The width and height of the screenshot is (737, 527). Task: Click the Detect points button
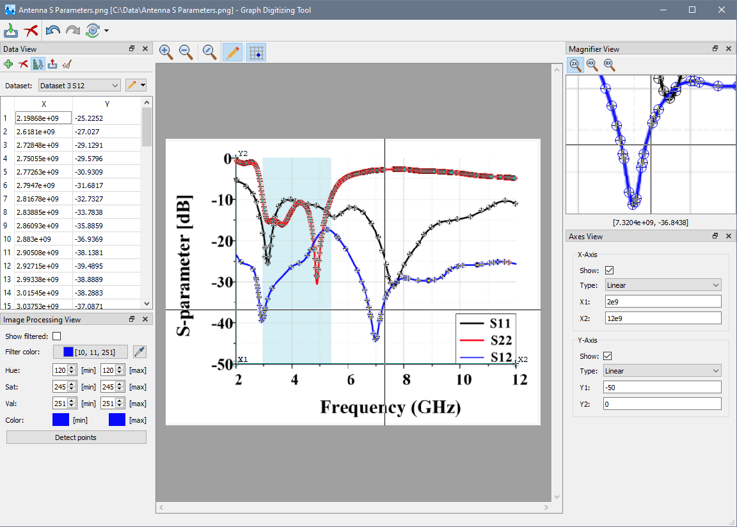tap(76, 437)
